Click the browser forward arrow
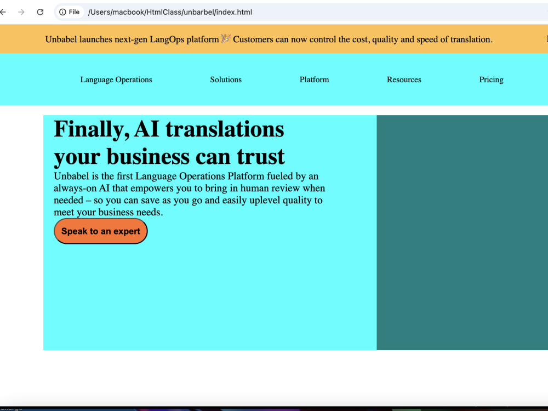The height and width of the screenshot is (411, 548). click(x=21, y=12)
